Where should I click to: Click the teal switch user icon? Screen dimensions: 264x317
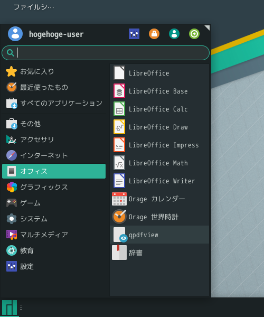(x=174, y=34)
